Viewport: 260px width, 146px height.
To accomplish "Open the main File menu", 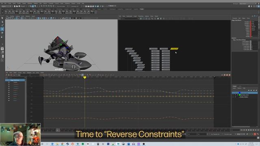I will 2,4.
